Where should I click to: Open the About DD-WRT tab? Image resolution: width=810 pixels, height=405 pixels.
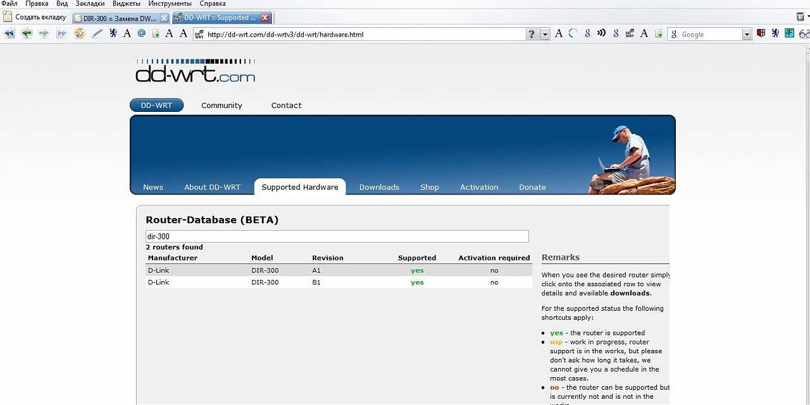point(213,187)
